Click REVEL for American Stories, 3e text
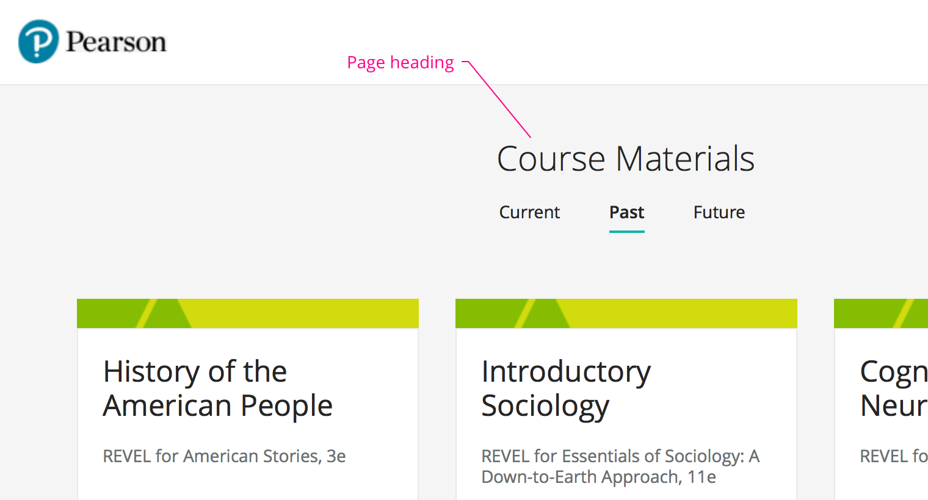This screenshot has height=500, width=928. coord(224,456)
